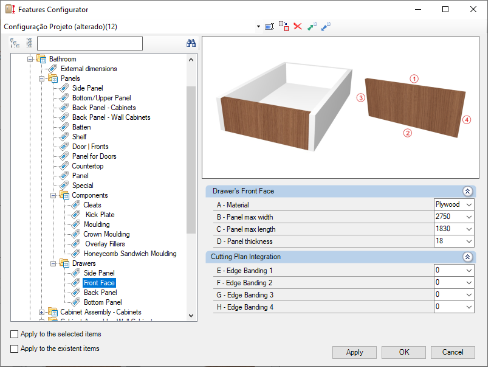This screenshot has height=368, width=494.
Task: Click the copy configuration icon
Action: (x=284, y=26)
